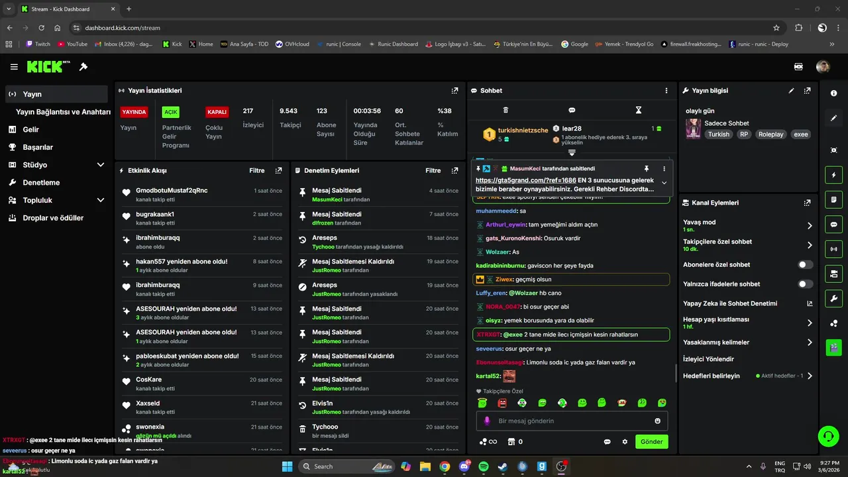This screenshot has height=477, width=848.
Task: Open Steam from the Windows taskbar
Action: pos(503,466)
